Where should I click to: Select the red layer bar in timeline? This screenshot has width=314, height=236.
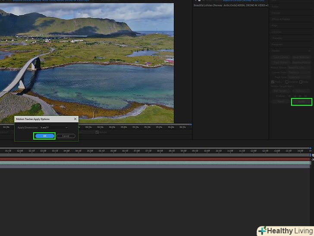155,159
